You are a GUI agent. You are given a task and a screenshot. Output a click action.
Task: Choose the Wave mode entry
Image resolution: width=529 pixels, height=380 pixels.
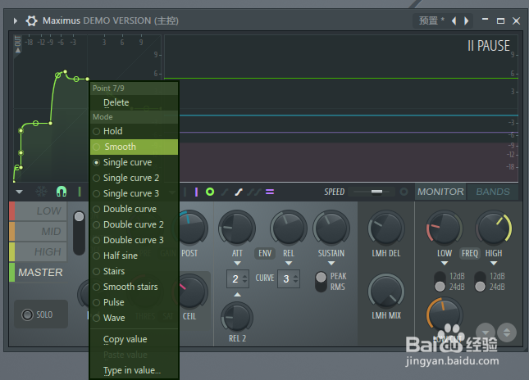134,318
